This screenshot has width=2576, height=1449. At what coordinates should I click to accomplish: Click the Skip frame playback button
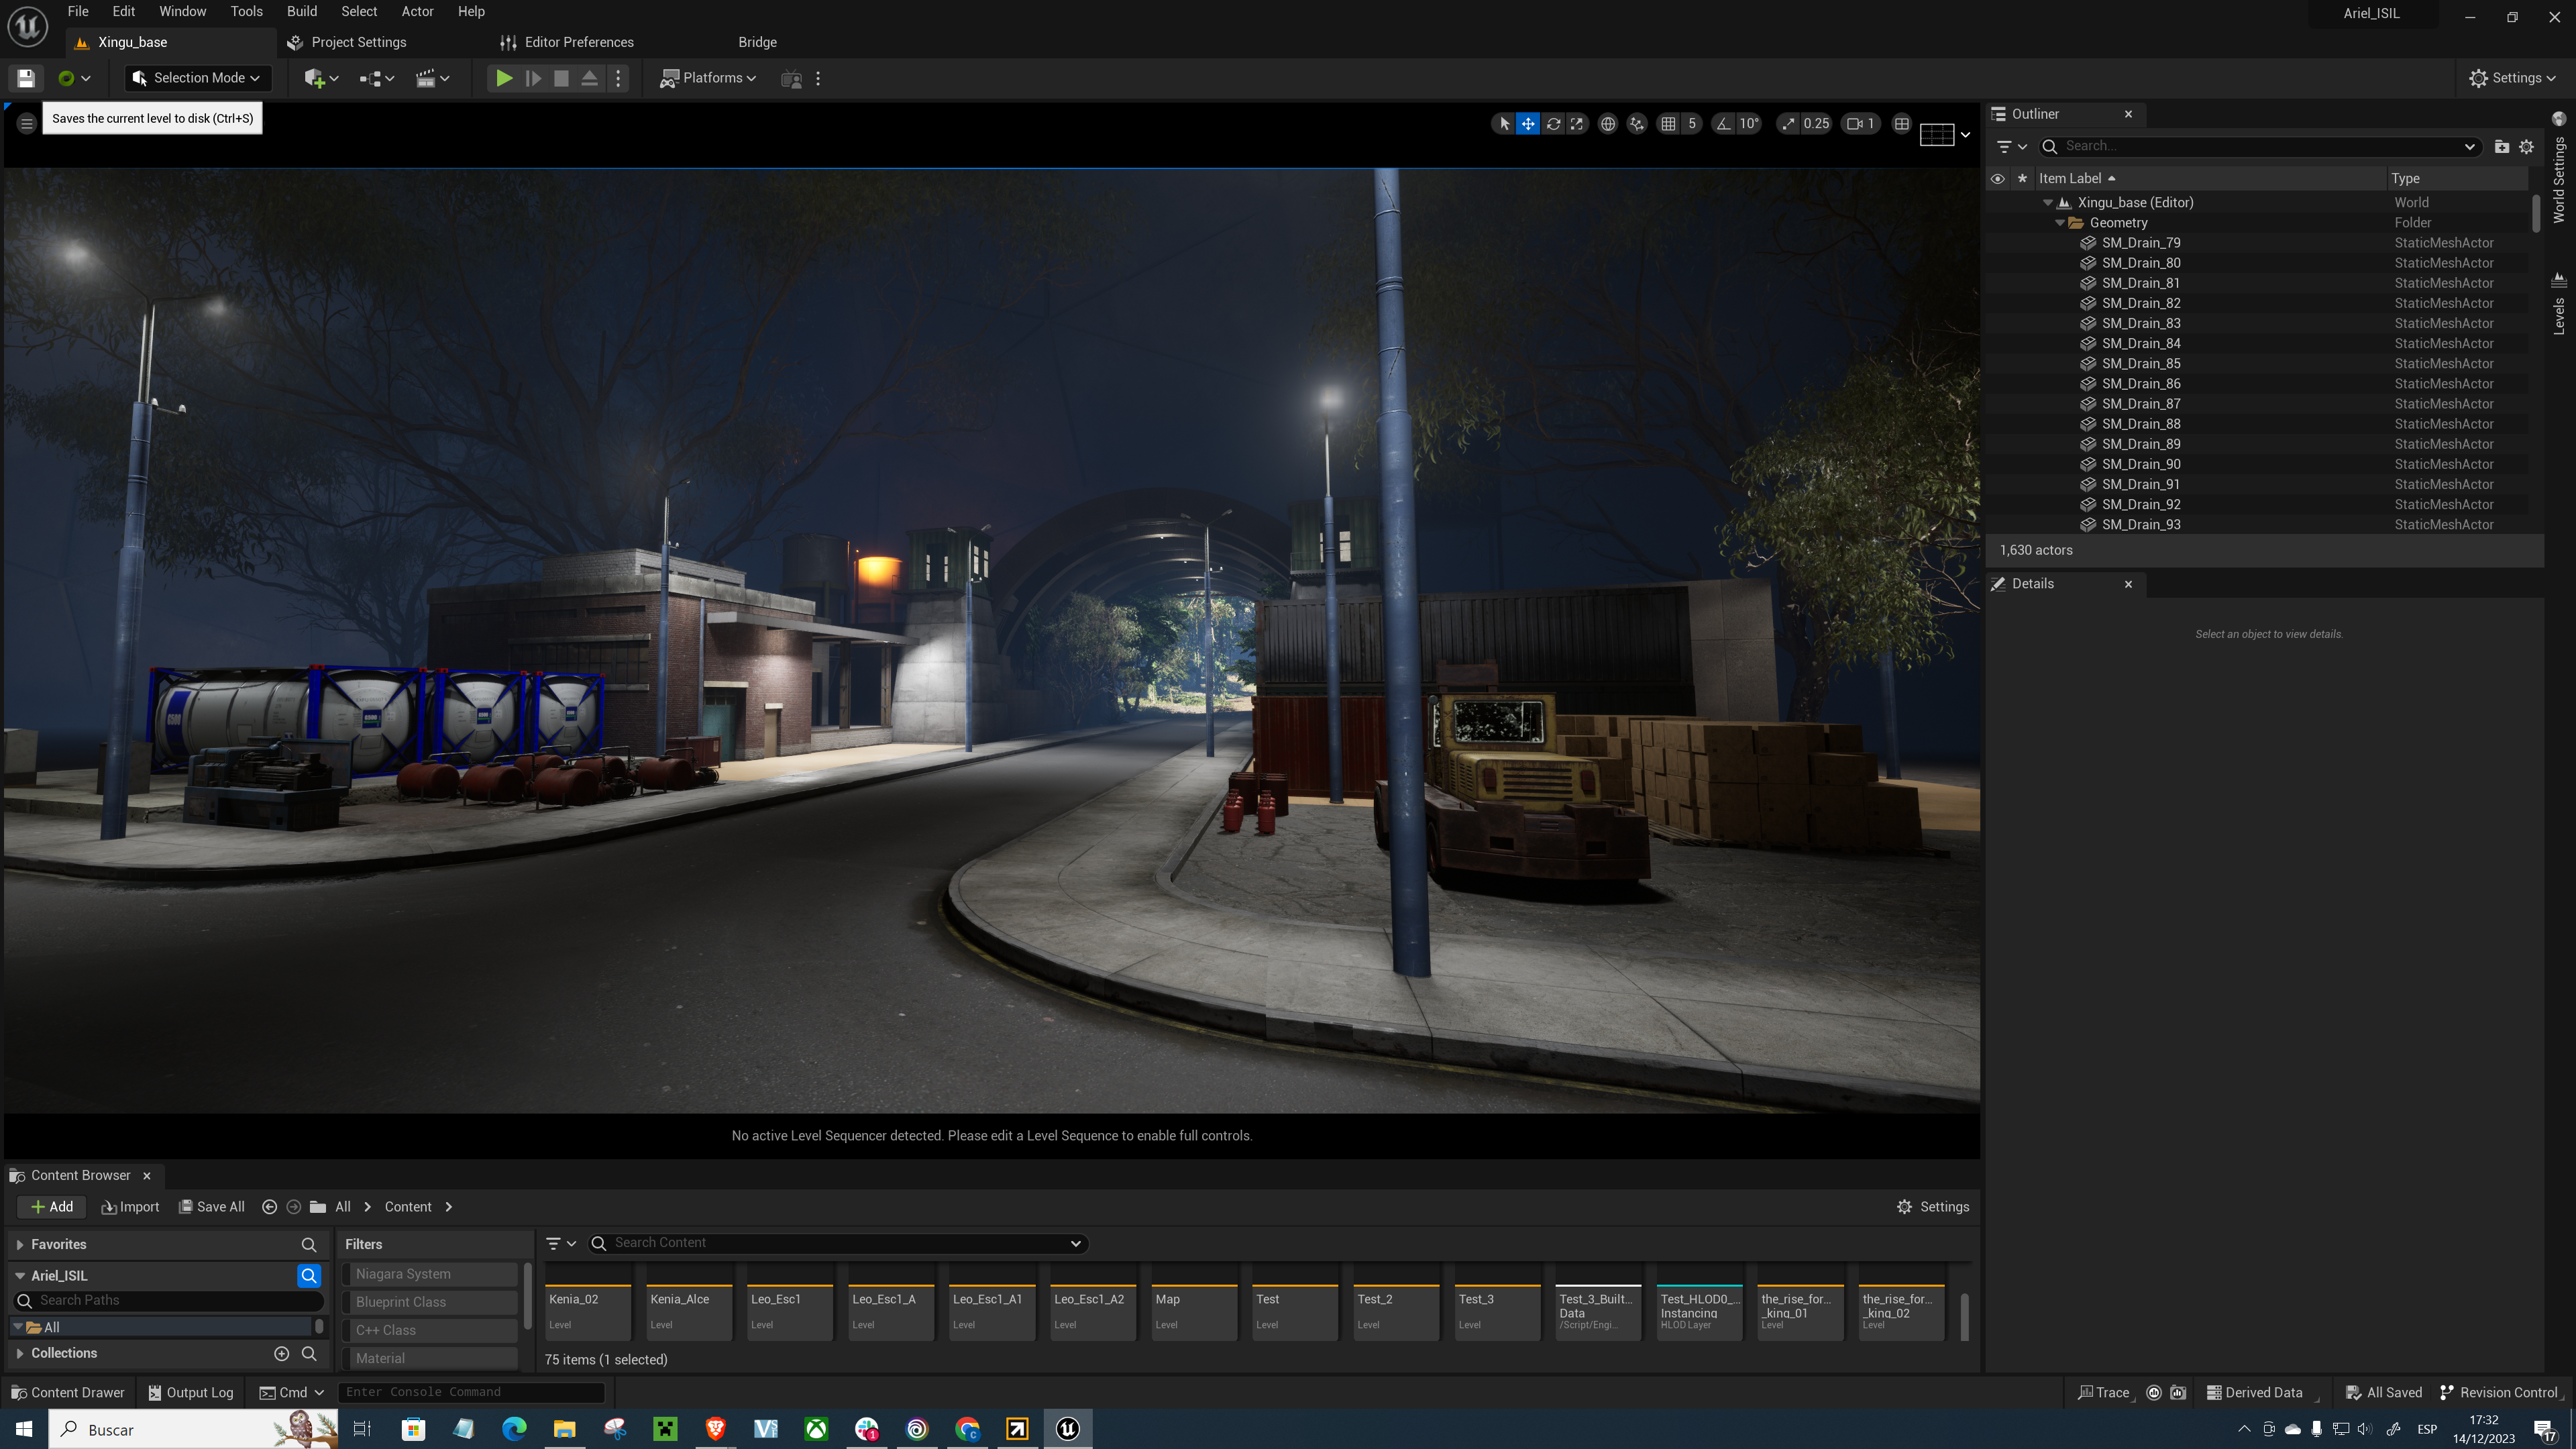(533, 78)
